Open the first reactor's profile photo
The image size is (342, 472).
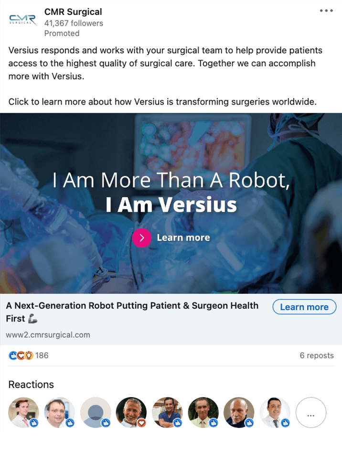coord(23,412)
